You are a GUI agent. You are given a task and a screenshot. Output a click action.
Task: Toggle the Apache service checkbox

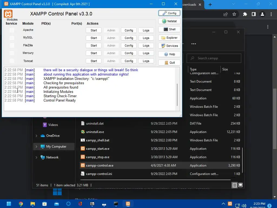point(12,30)
